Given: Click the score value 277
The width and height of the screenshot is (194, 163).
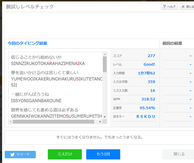Looking at the screenshot, I should [x=151, y=56].
